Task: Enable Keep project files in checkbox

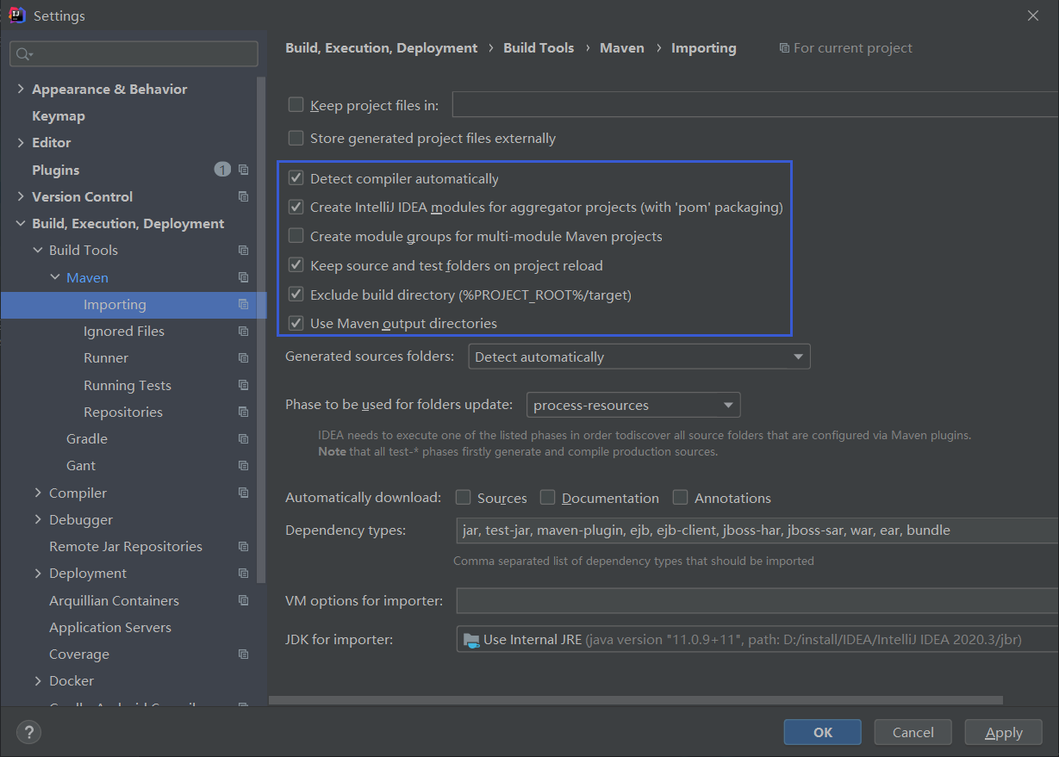Action: (296, 105)
